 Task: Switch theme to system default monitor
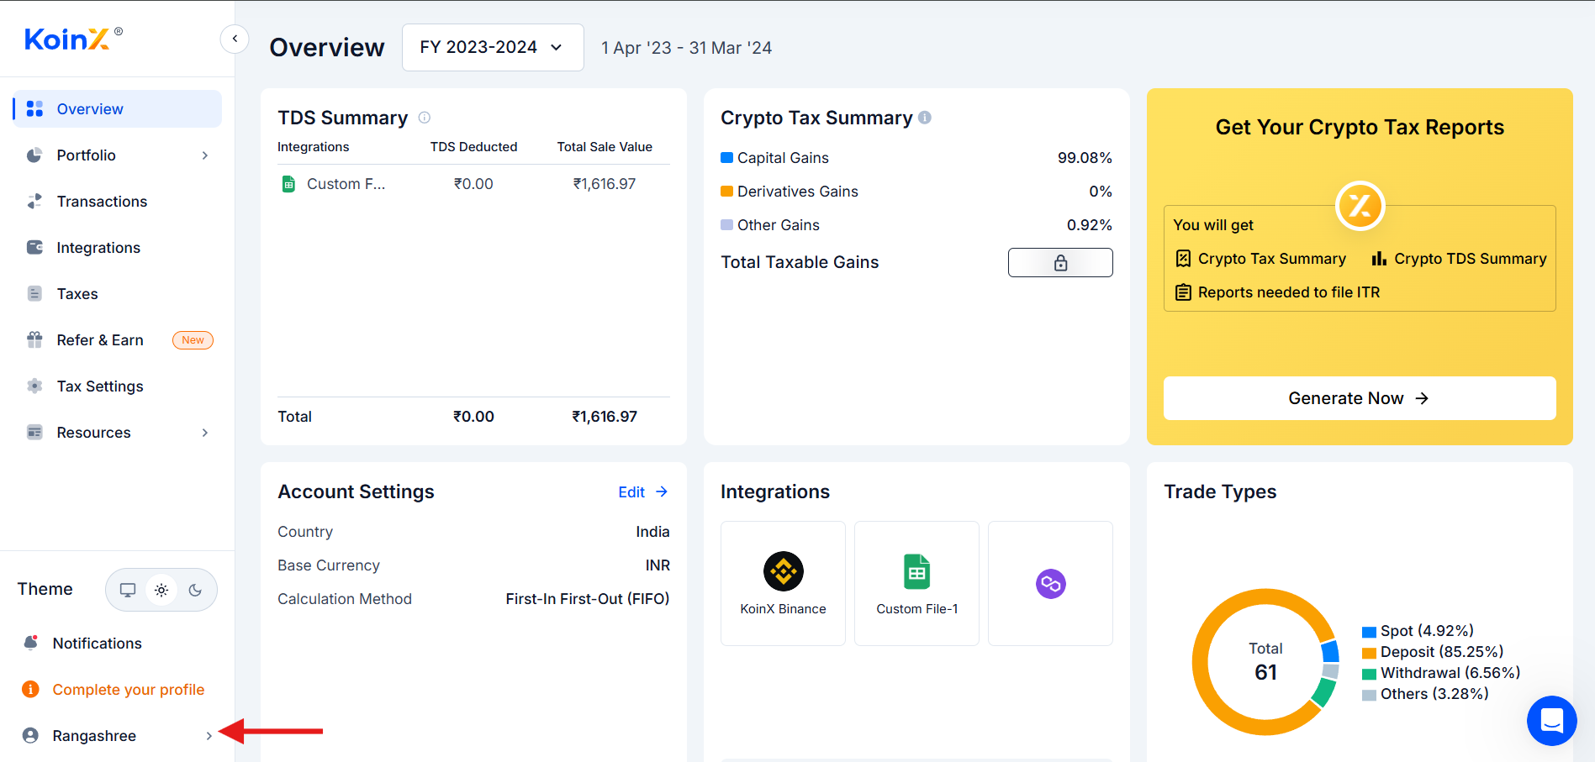[x=128, y=590]
